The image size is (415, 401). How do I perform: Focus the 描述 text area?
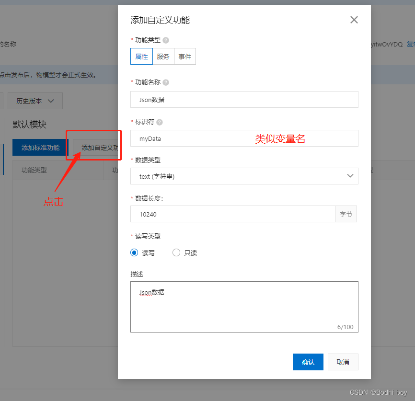244,307
